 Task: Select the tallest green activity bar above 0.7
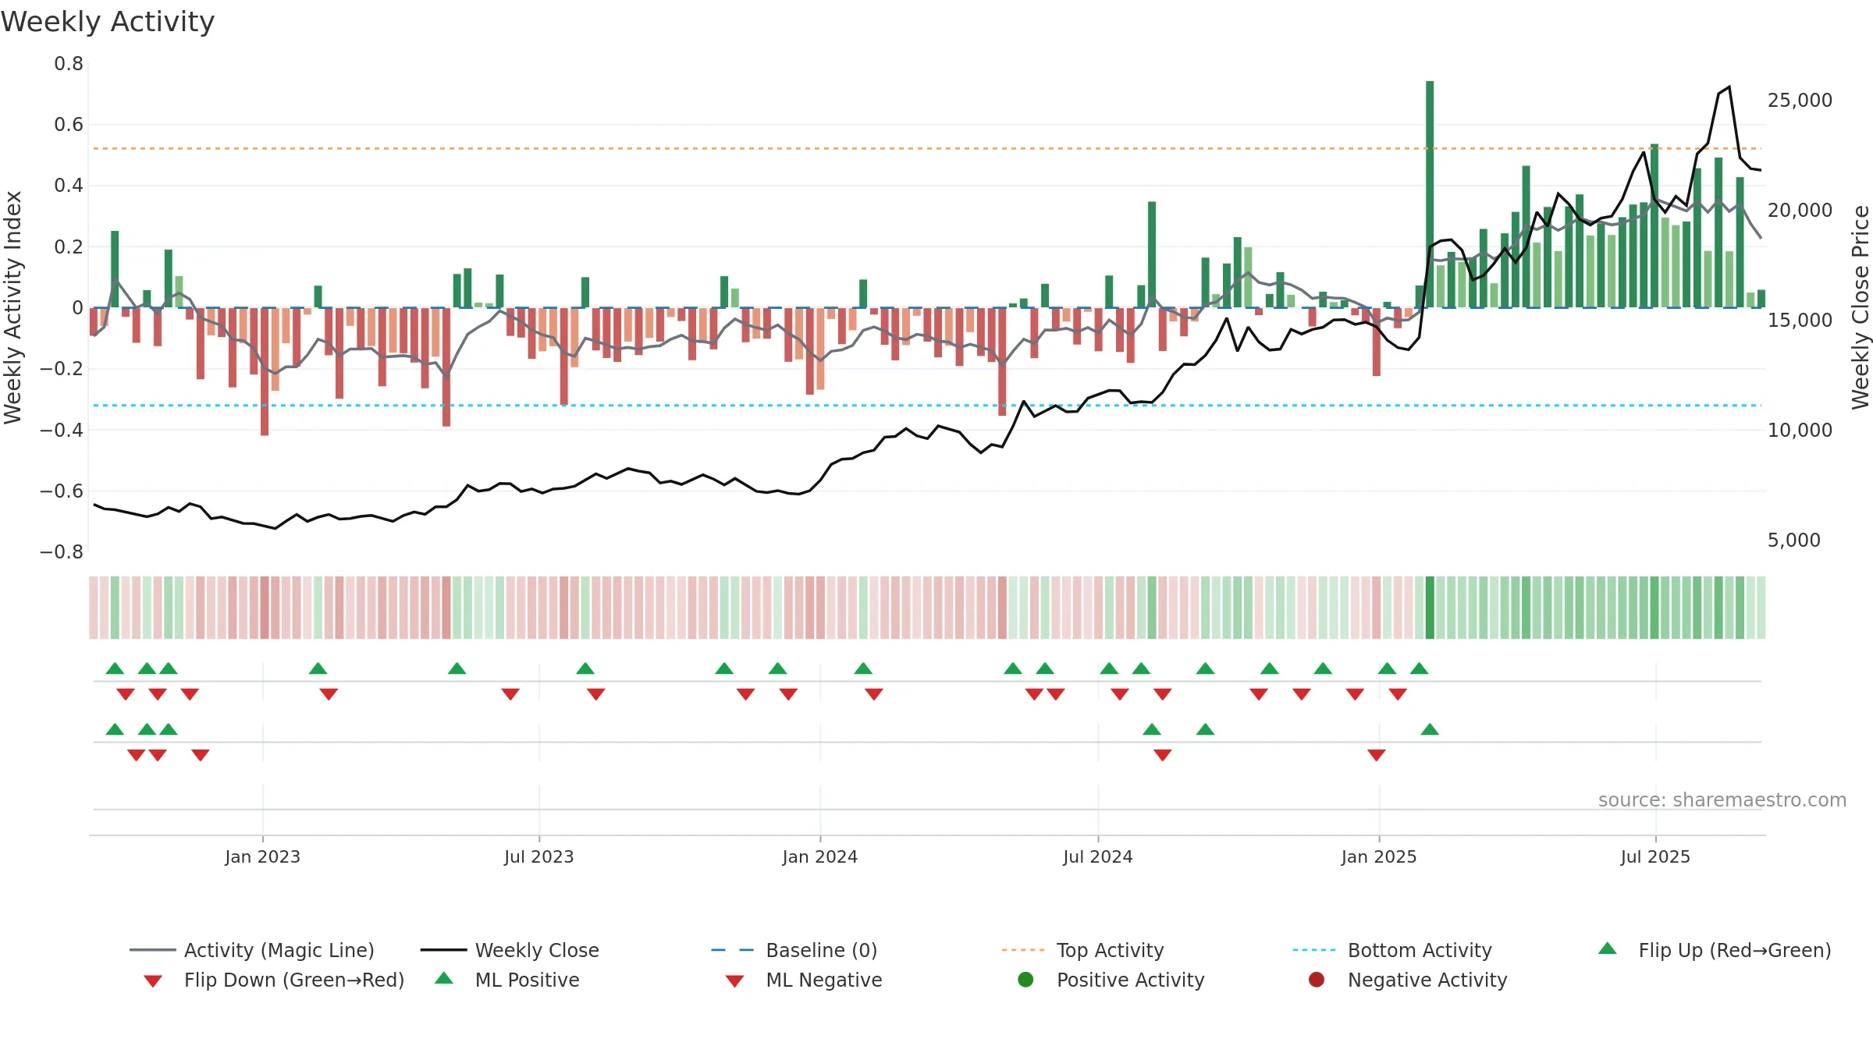(1430, 194)
